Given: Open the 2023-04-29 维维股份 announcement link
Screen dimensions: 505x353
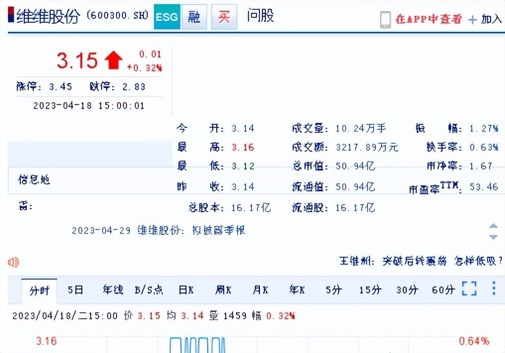Looking at the screenshot, I should pyautogui.click(x=158, y=231).
